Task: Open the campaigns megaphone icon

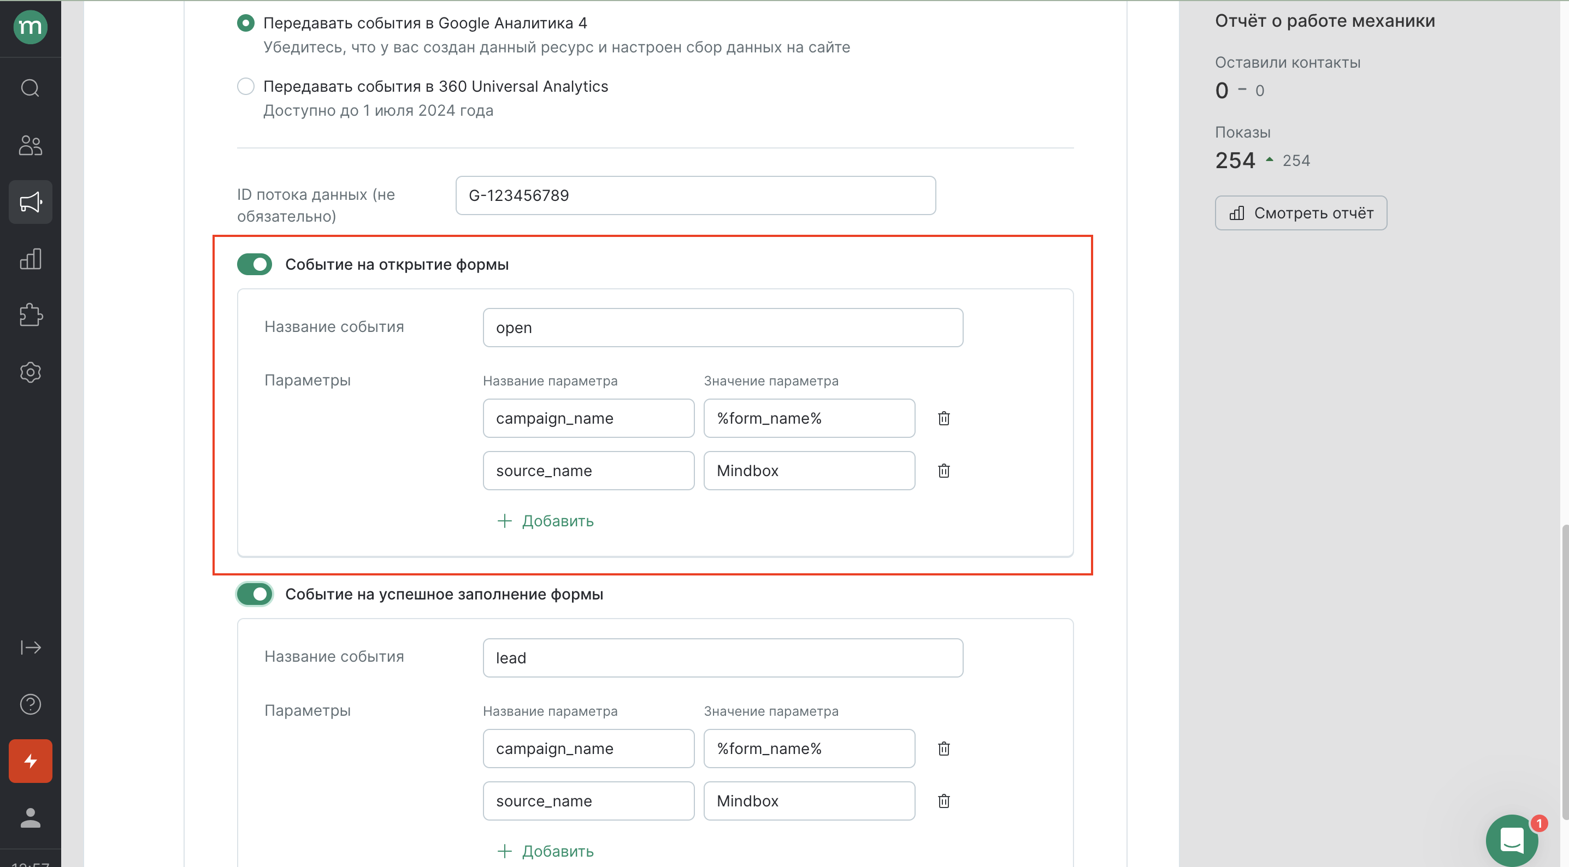Action: (31, 202)
